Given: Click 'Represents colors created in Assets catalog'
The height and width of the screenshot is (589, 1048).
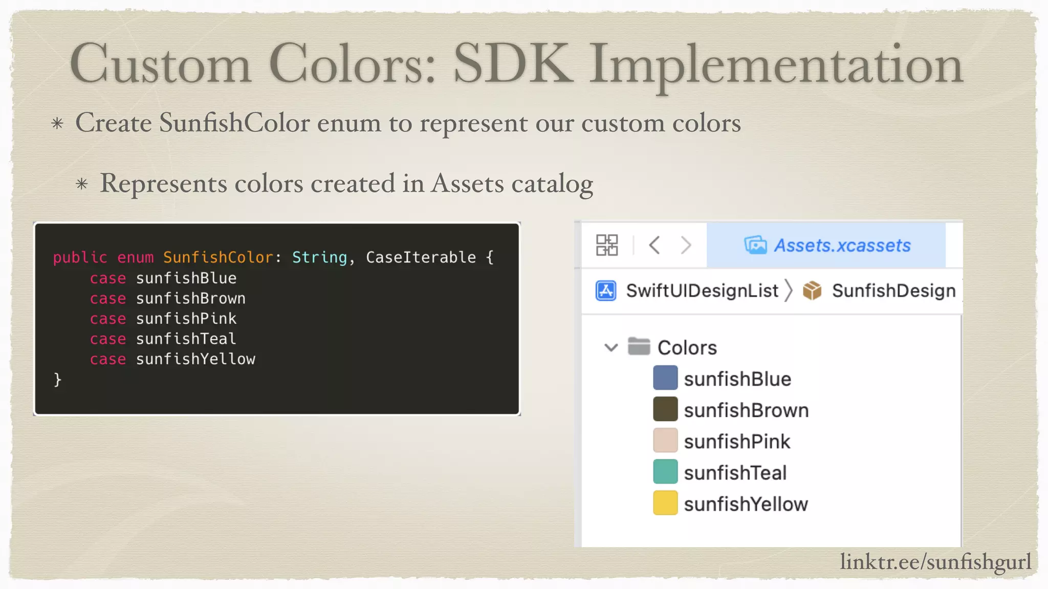Looking at the screenshot, I should 346,184.
